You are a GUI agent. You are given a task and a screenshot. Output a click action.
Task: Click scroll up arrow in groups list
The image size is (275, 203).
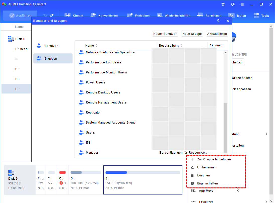click(225, 53)
